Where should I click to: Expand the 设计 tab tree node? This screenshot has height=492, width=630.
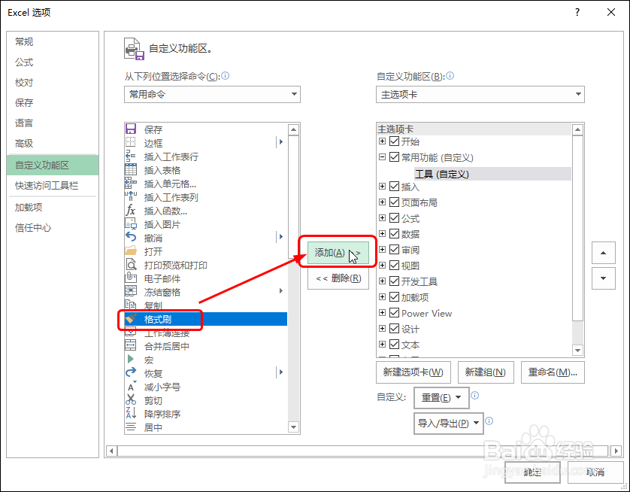382,329
